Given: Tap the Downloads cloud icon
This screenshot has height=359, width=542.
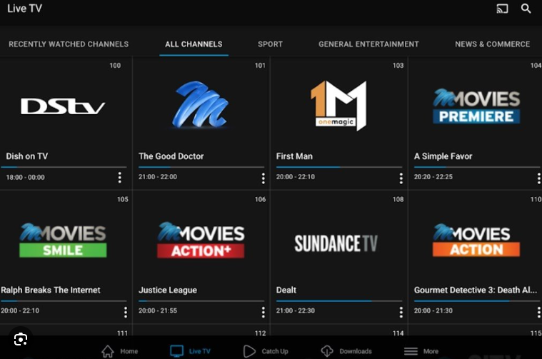Looking at the screenshot, I should [326, 351].
